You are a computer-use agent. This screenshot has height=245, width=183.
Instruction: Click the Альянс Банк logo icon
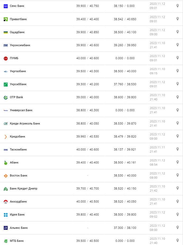point(6,228)
